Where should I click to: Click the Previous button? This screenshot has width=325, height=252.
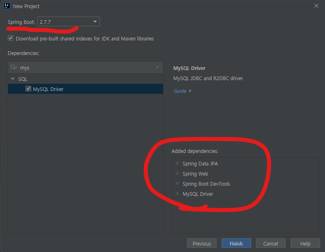tap(202, 244)
